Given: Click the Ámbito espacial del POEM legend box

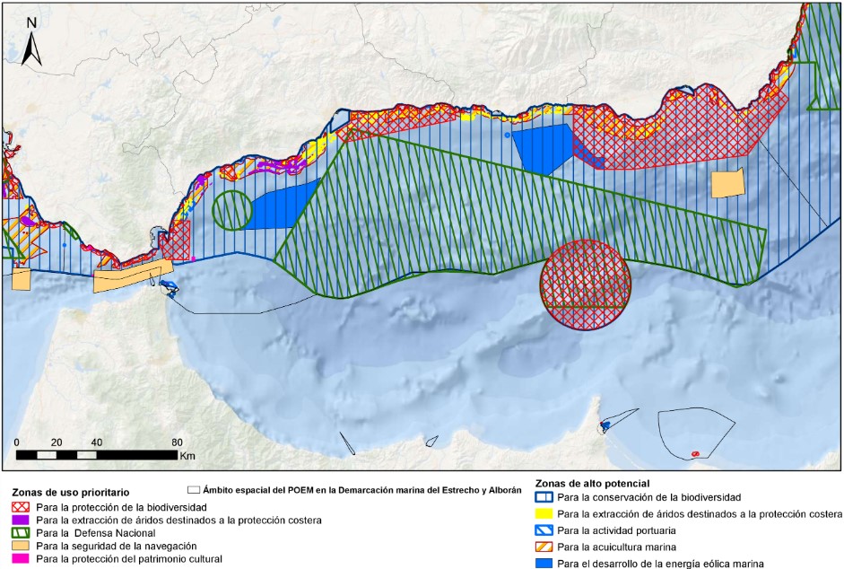Looking at the screenshot, I should (193, 490).
